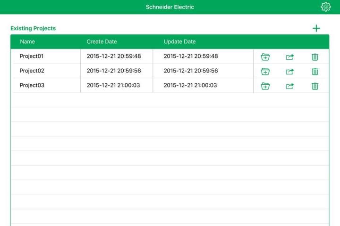Open Project03 from the list

(32, 86)
